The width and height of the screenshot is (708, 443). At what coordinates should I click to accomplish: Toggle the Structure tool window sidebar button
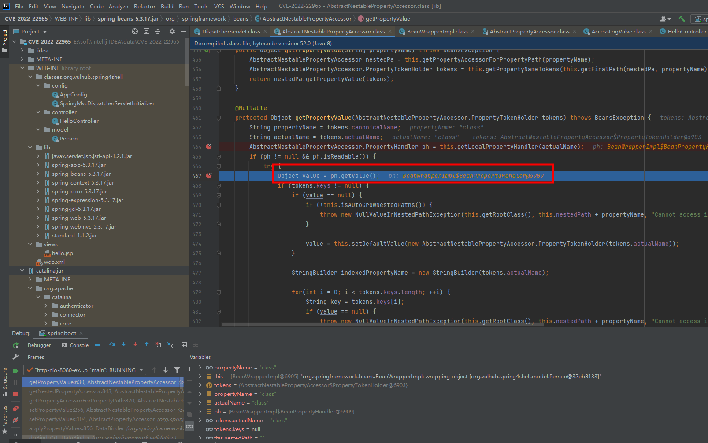(5, 382)
